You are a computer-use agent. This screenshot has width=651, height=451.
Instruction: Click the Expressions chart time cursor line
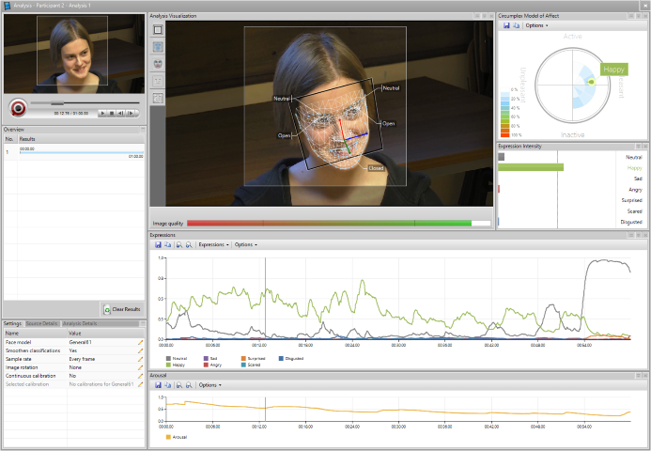coord(266,299)
